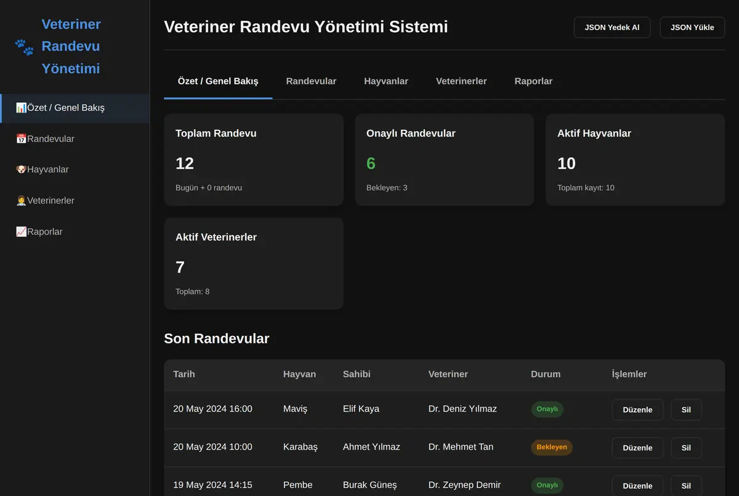Viewport: 739px width, 496px height.
Task: Open Hayvanlar from the sidebar
Action: click(x=75, y=170)
